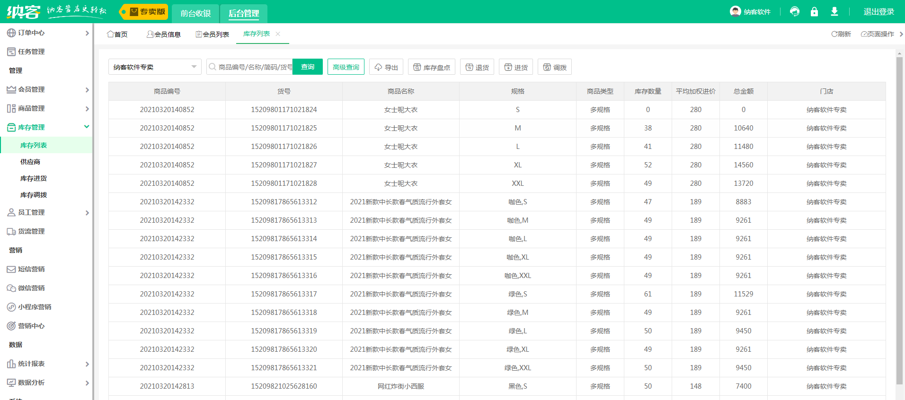The width and height of the screenshot is (905, 400).
Task: Click the lock screen icon
Action: point(814,11)
